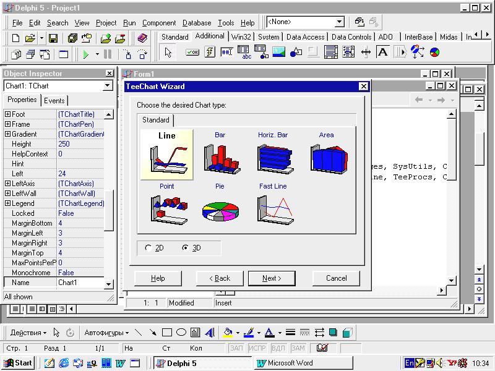
Task: Open the Standard tab in TeeChart Wizard
Action: (156, 120)
